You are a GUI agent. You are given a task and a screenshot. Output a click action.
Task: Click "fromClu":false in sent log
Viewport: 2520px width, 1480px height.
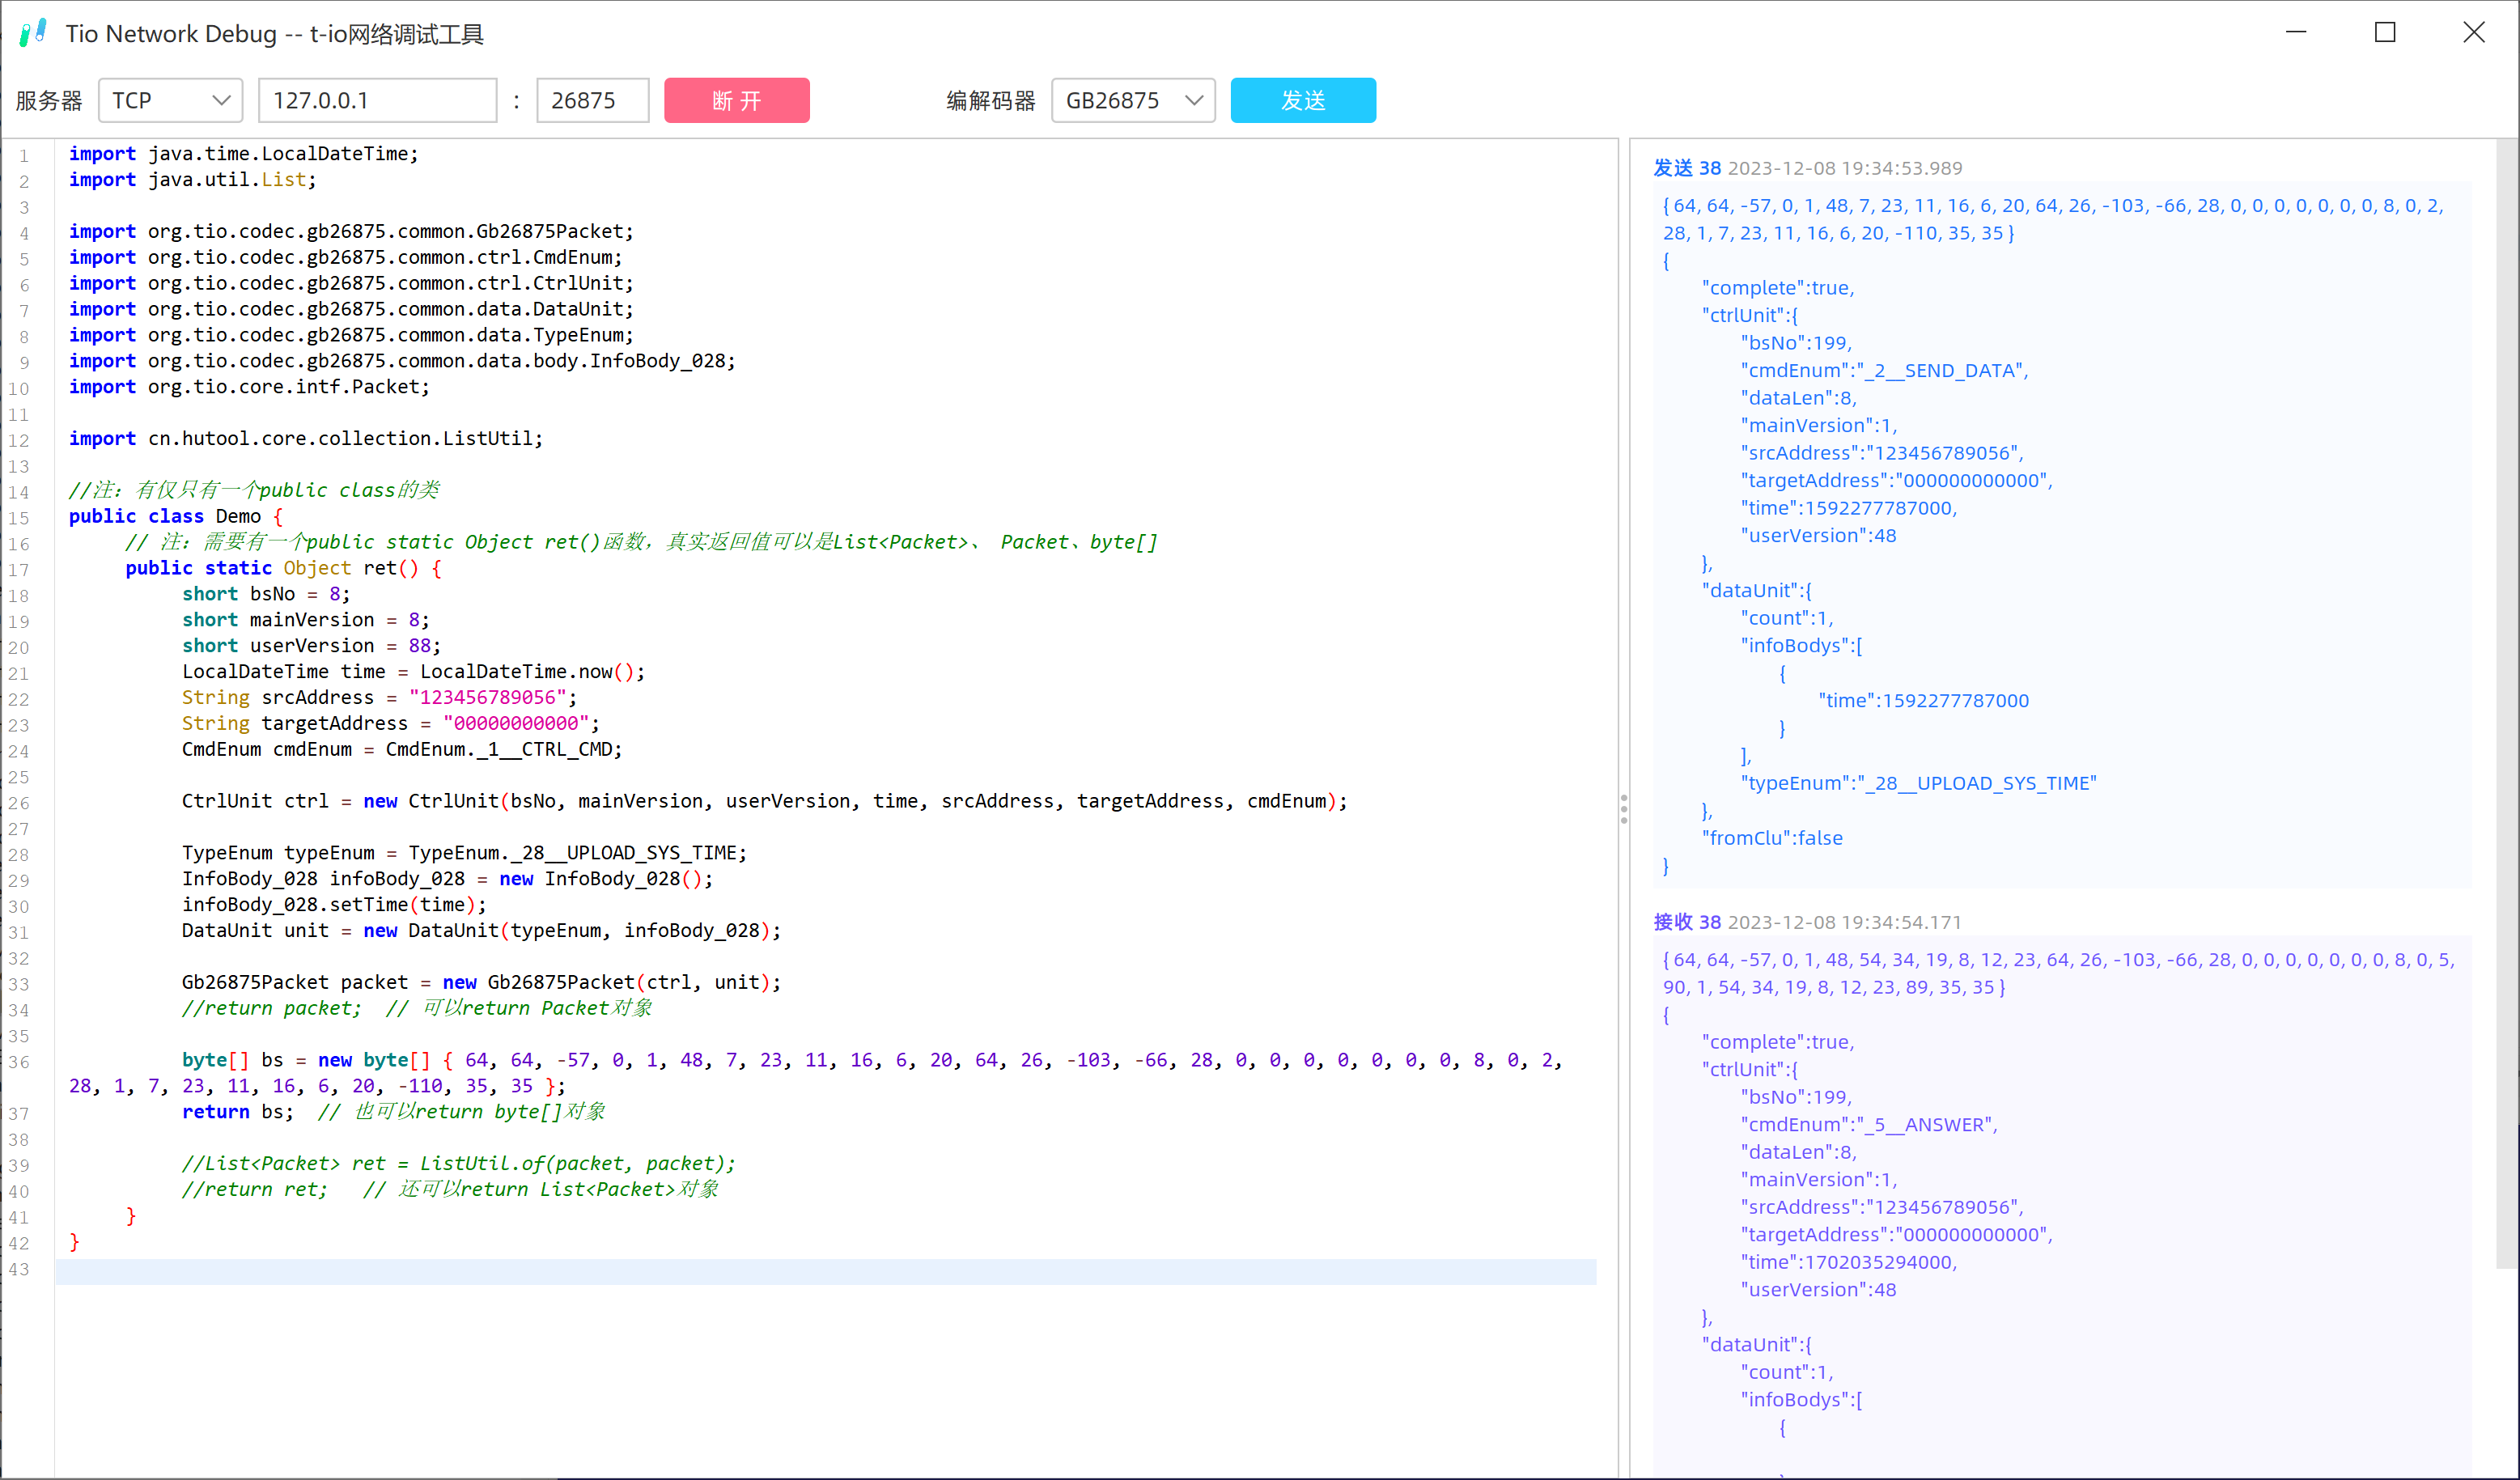click(x=1772, y=838)
